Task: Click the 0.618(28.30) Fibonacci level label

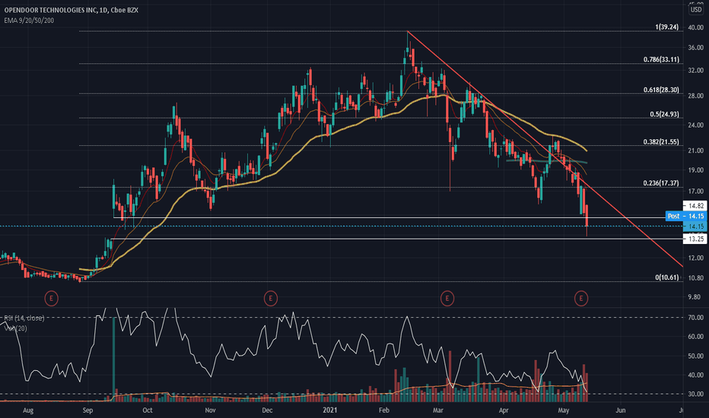Action: 661,90
